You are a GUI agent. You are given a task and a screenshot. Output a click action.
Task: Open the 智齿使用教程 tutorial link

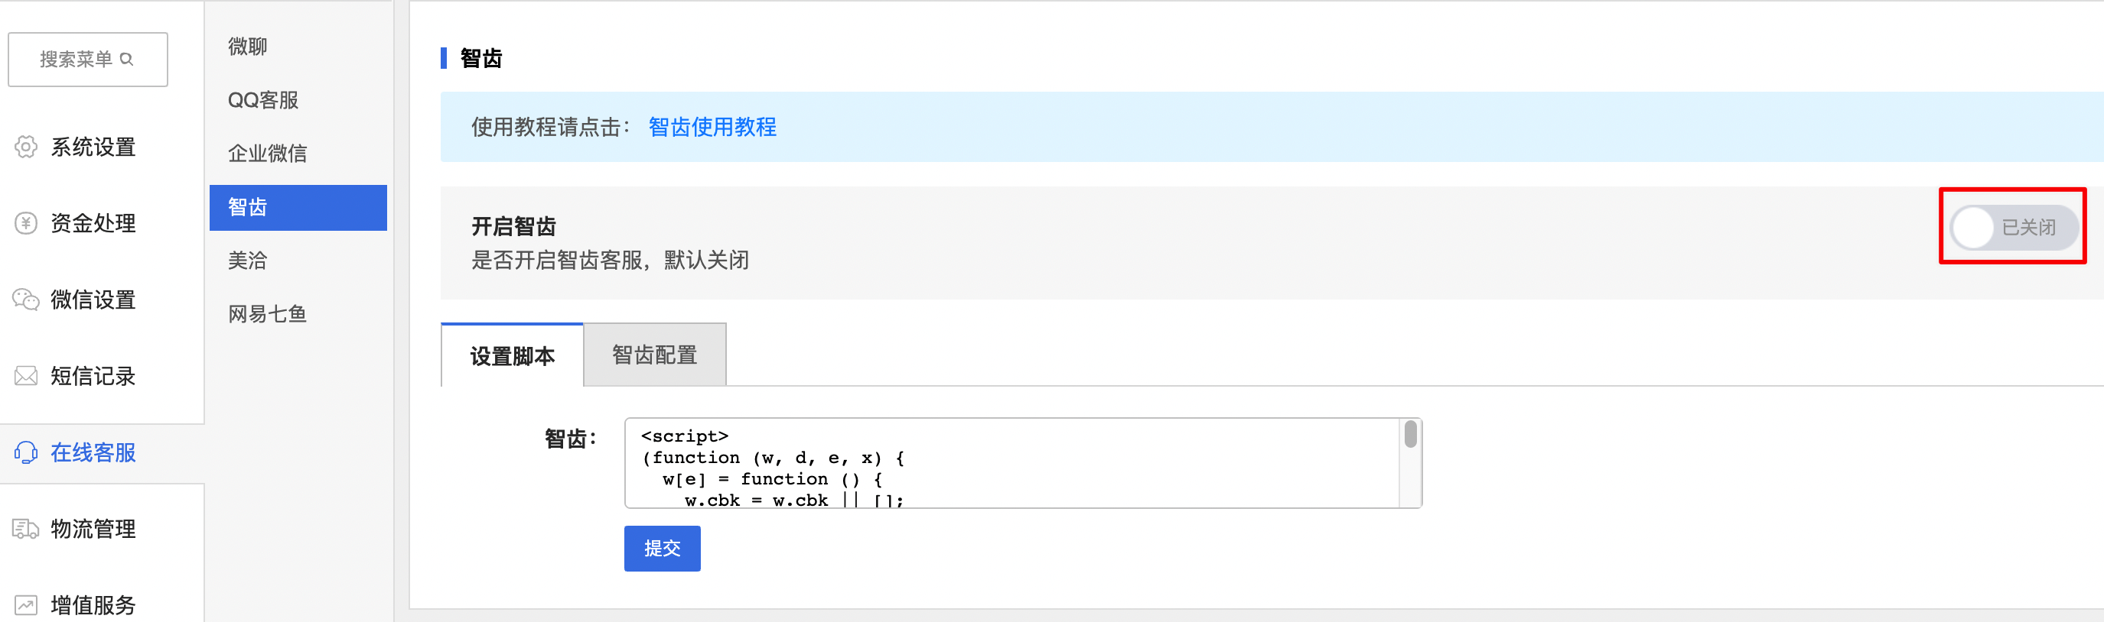(x=712, y=127)
